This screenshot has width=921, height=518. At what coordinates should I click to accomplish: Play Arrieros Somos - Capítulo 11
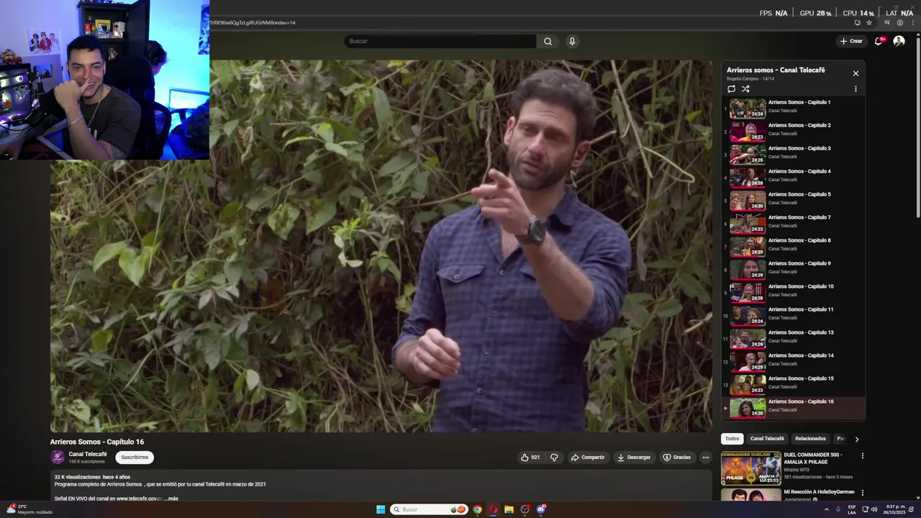[x=794, y=315]
